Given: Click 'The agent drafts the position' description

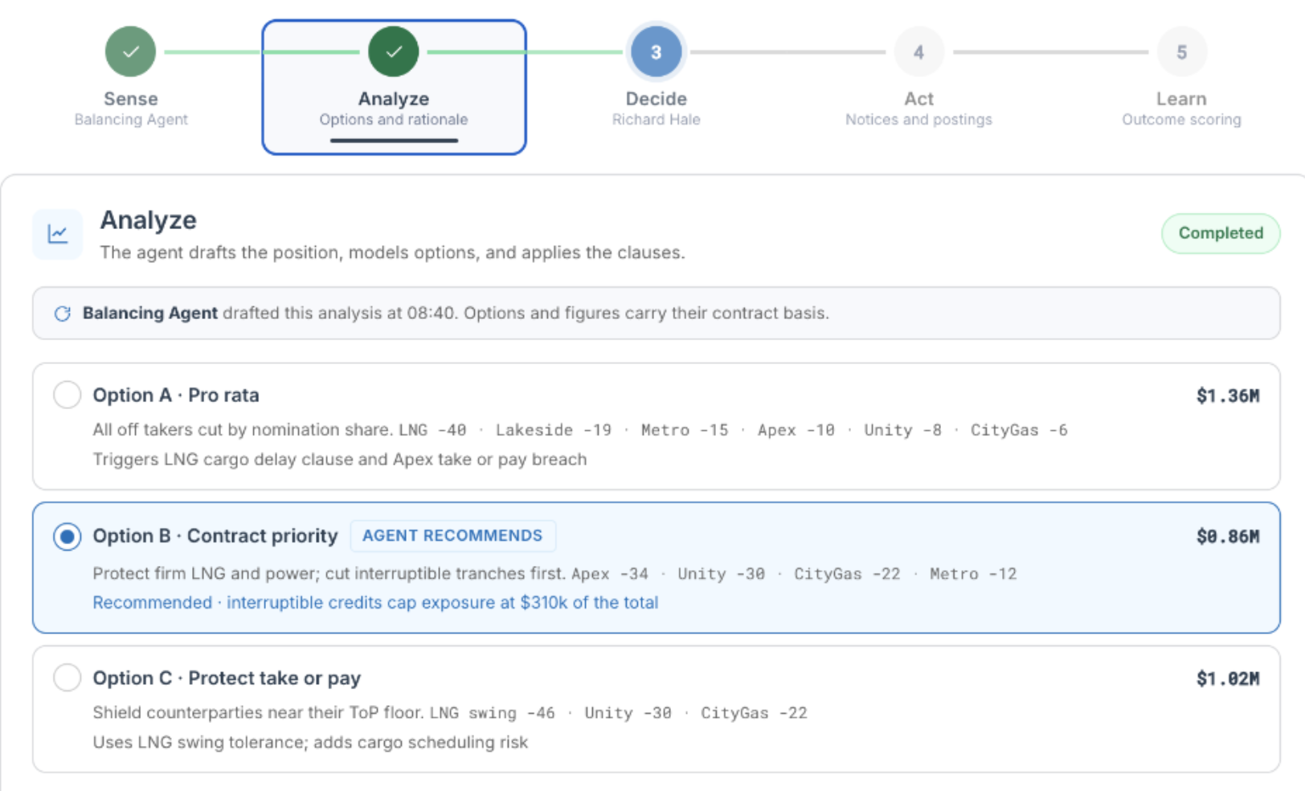Looking at the screenshot, I should click(392, 252).
